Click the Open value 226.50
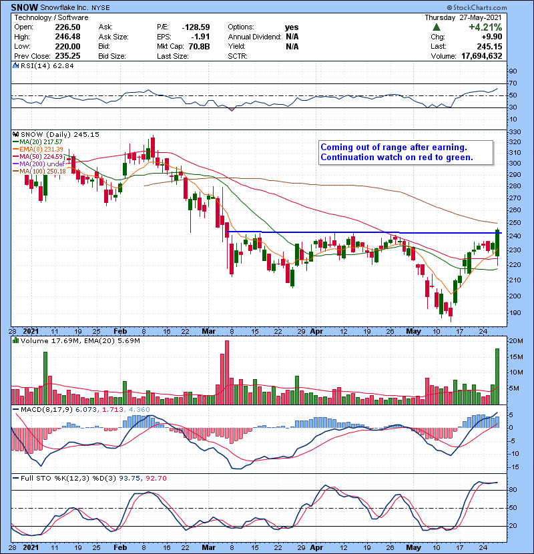This screenshot has height=554, width=534. click(67, 27)
